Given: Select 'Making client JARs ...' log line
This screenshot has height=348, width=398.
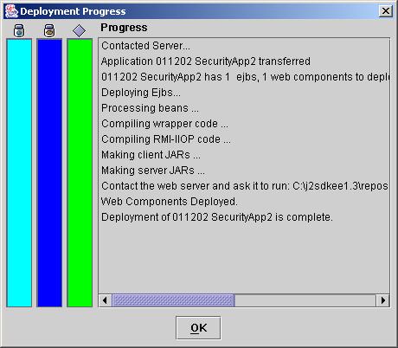Looking at the screenshot, I should (x=151, y=155).
